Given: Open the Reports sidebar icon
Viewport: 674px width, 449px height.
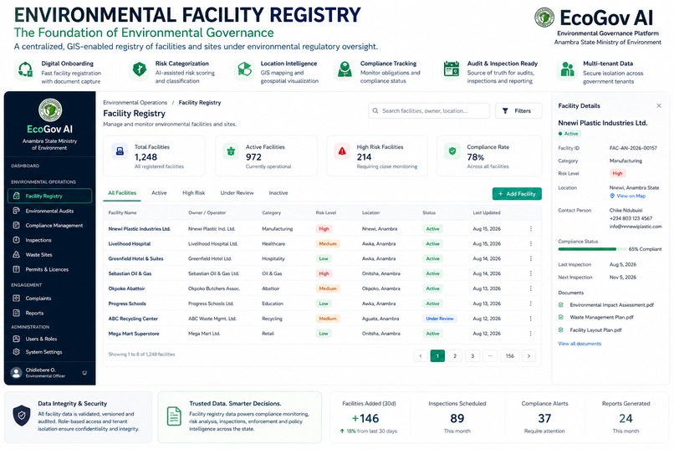Looking at the screenshot, I should tap(17, 314).
